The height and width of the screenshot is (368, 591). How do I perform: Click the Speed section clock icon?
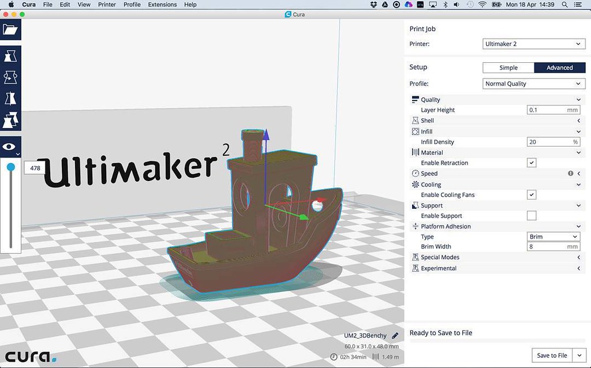point(415,173)
